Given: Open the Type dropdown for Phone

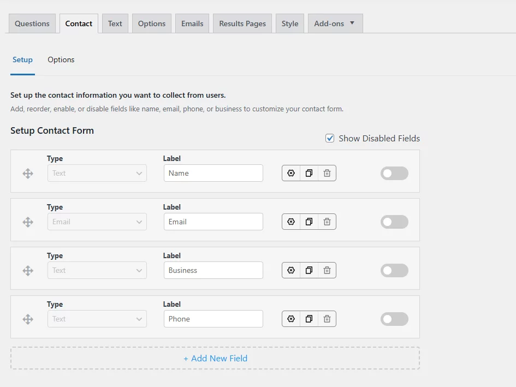Looking at the screenshot, I should click(x=97, y=318).
